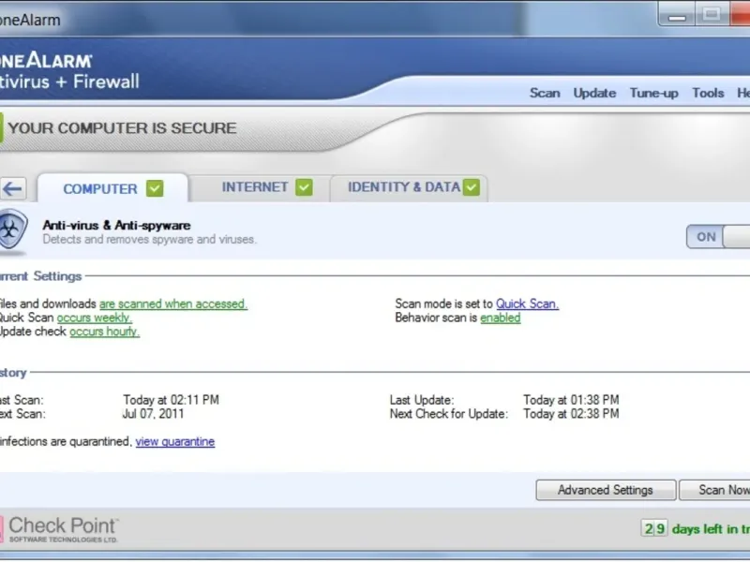750x562 pixels.
Task: Click the '29 days left' trial counter
Action: [695, 529]
